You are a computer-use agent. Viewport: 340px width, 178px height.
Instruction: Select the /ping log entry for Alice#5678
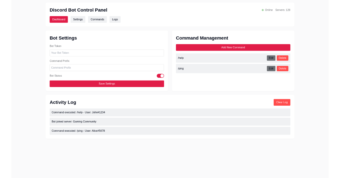pos(170,131)
